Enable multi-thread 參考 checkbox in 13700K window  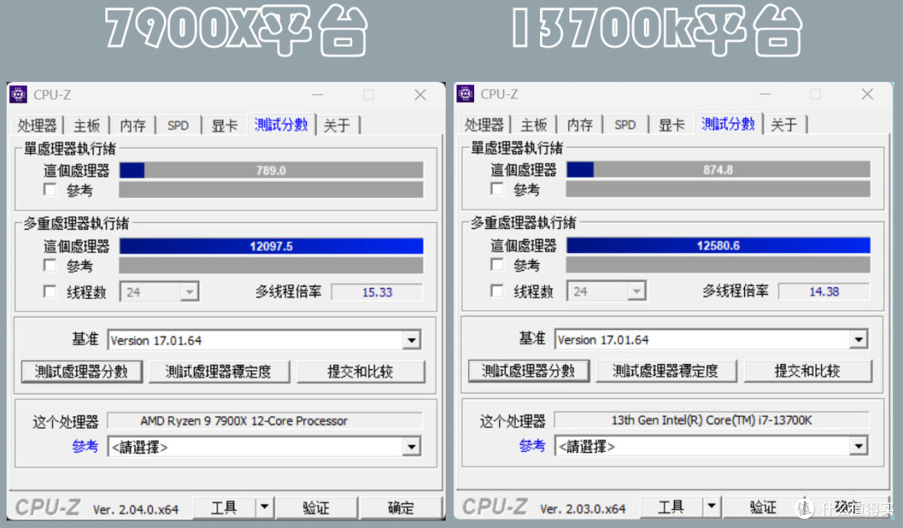(497, 265)
